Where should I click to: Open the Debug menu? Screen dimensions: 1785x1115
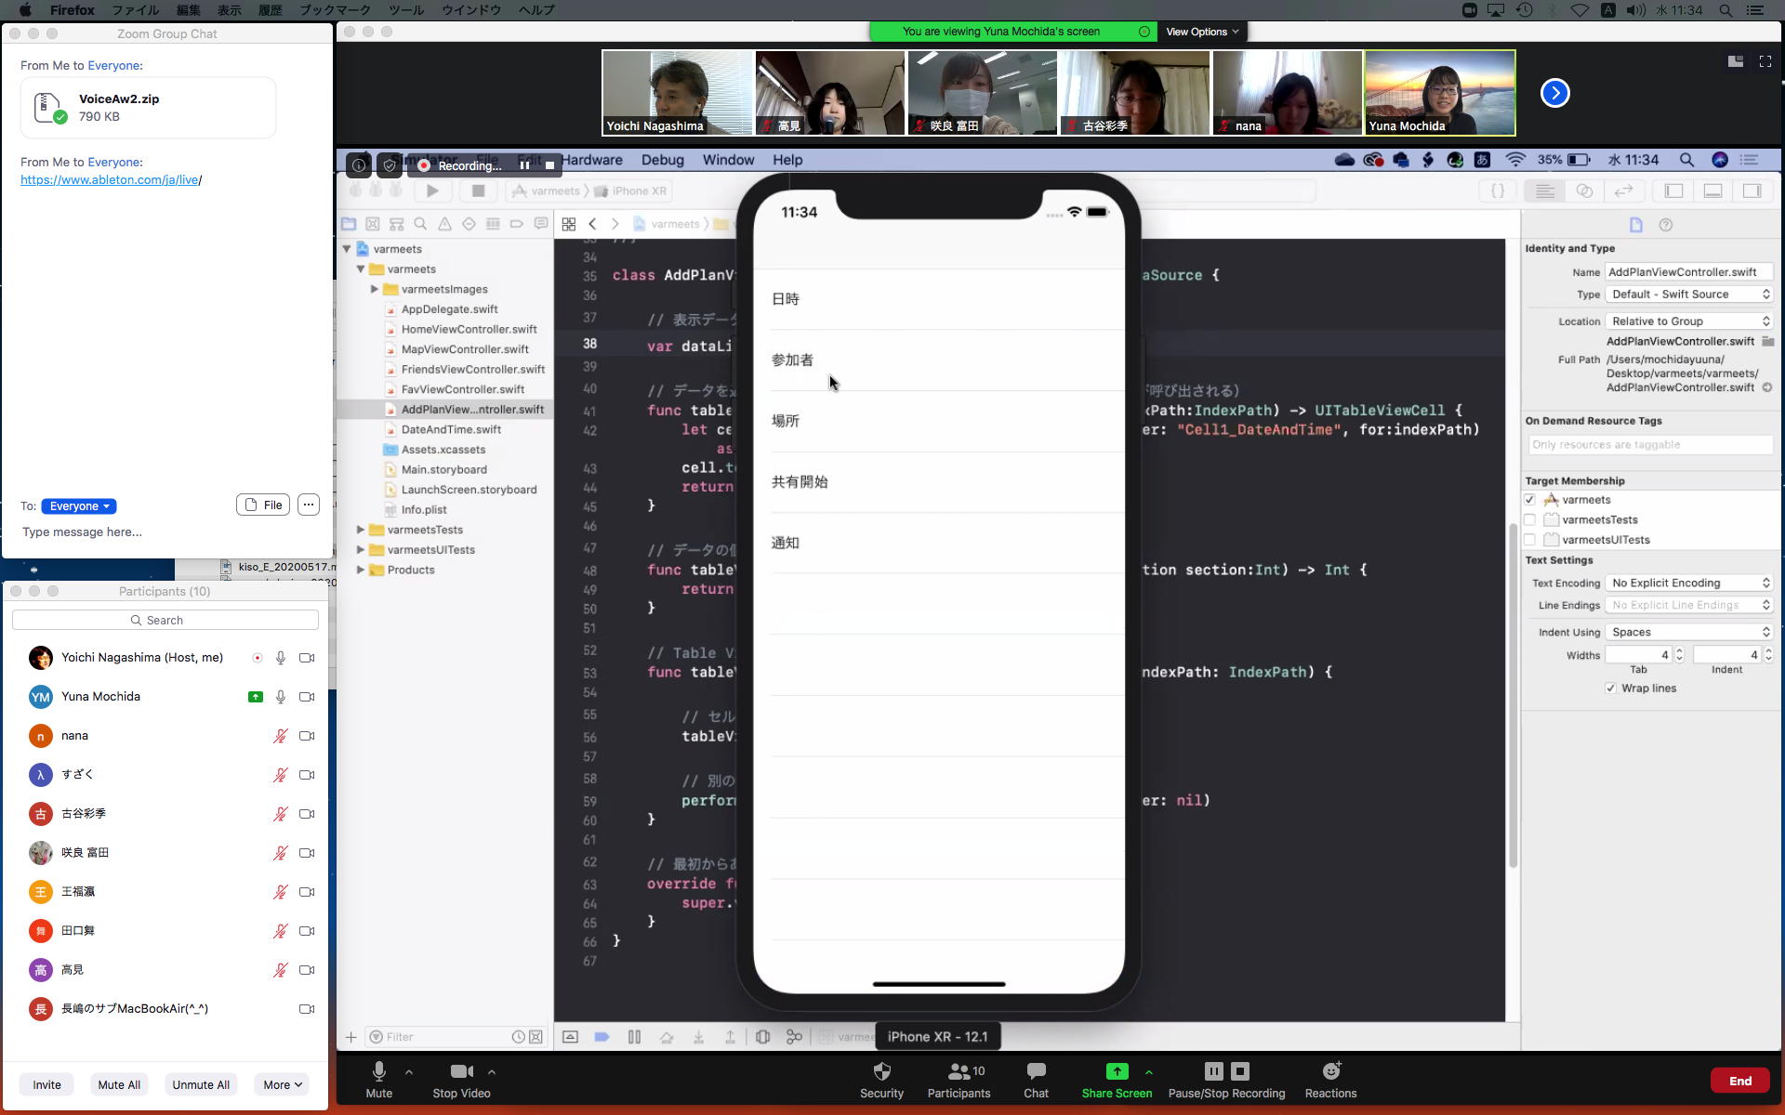click(662, 160)
